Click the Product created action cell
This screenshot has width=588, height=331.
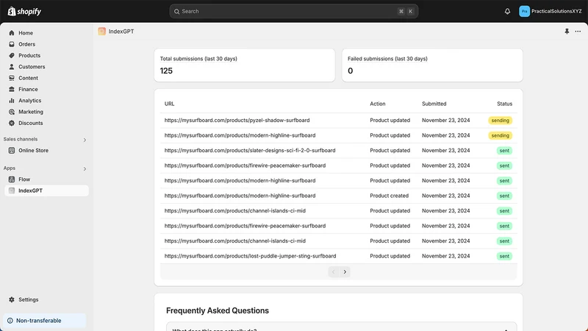coord(390,196)
